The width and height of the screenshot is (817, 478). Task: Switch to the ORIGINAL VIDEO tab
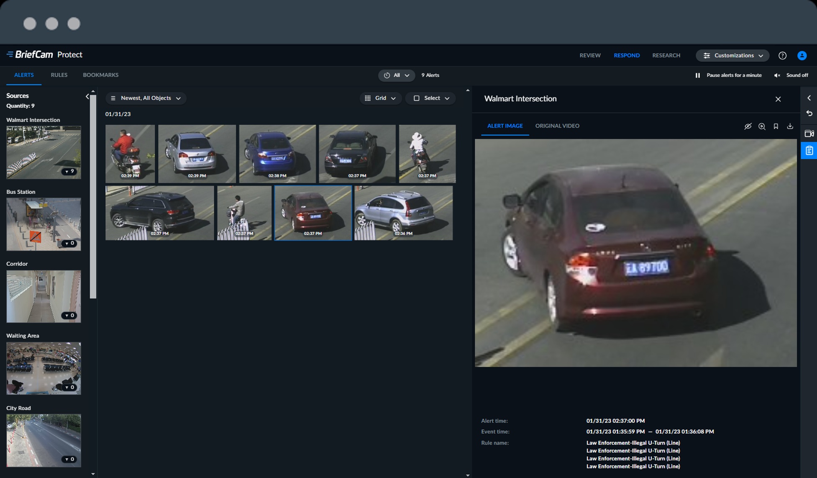pos(557,126)
